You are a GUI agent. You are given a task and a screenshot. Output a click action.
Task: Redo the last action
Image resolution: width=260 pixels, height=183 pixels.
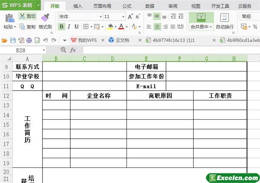click(x=54, y=40)
